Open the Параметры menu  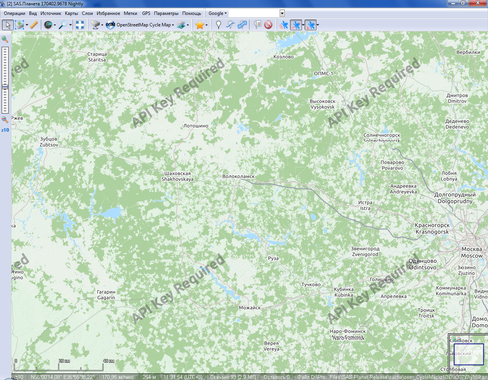point(166,13)
